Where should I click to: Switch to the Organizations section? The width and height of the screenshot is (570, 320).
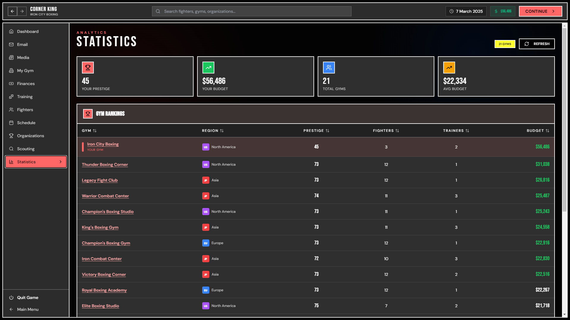(31, 136)
